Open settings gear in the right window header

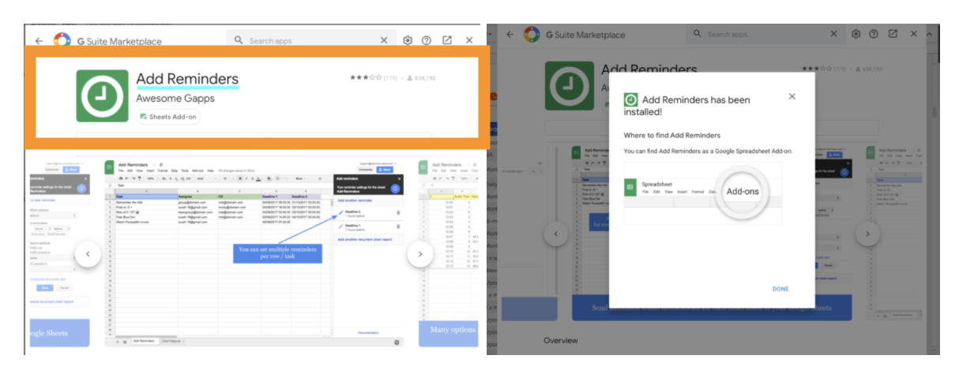(856, 35)
